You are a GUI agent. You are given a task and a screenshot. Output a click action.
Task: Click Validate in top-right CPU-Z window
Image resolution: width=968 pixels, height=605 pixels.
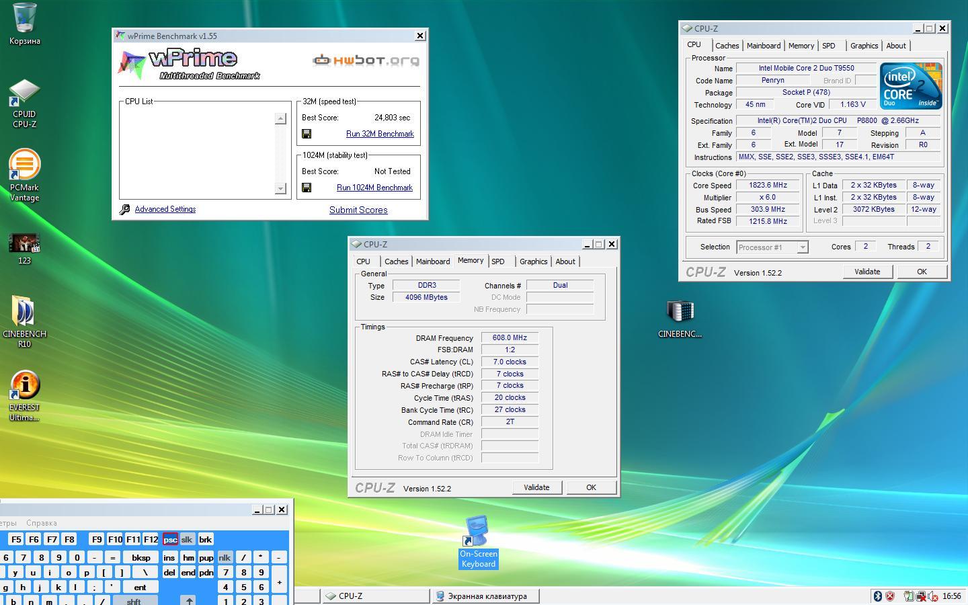(867, 272)
